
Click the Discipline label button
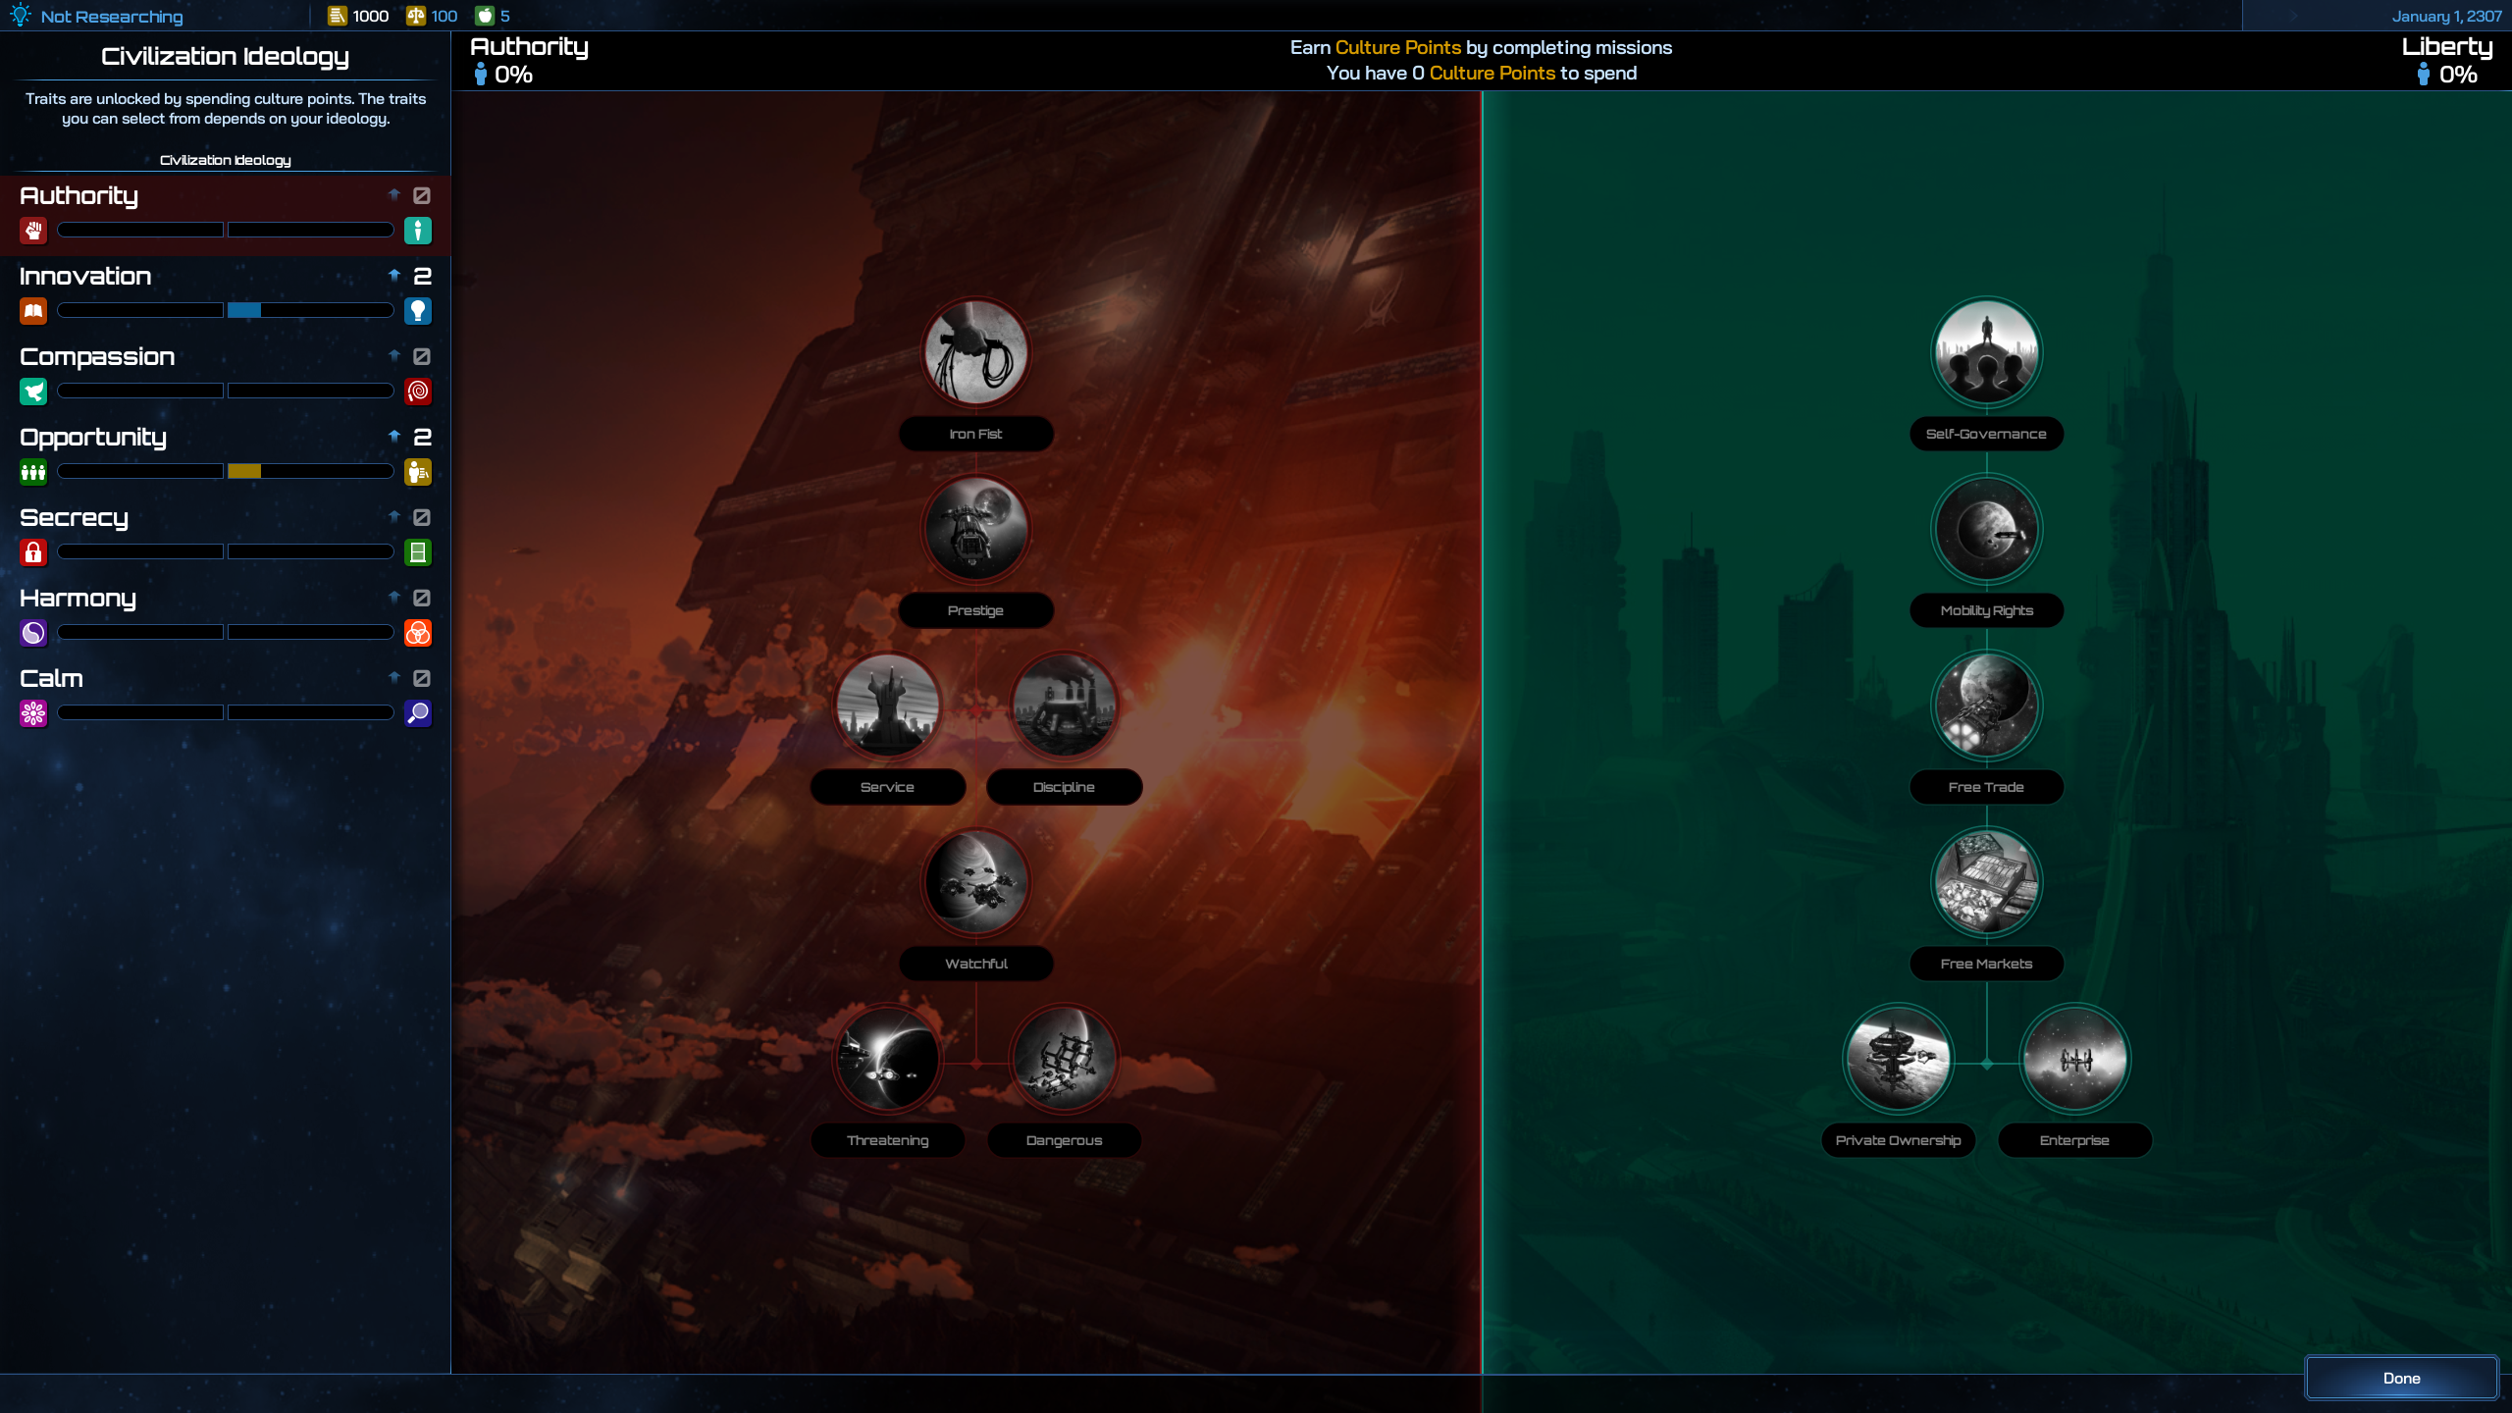[1064, 787]
